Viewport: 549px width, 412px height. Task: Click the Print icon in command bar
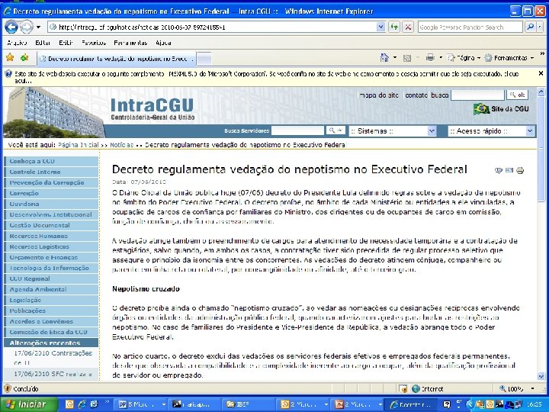click(430, 57)
